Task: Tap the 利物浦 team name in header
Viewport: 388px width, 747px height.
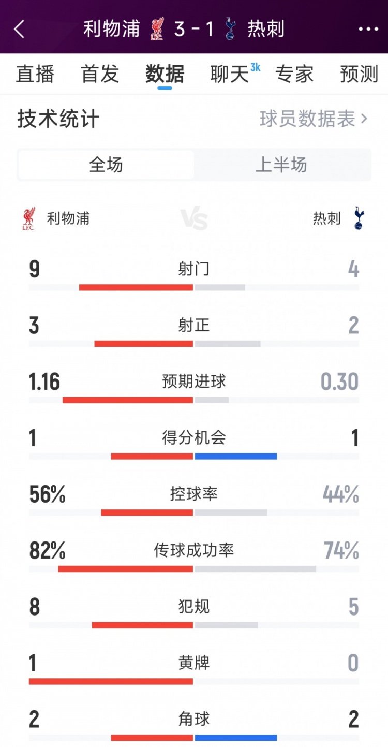Action: (112, 29)
